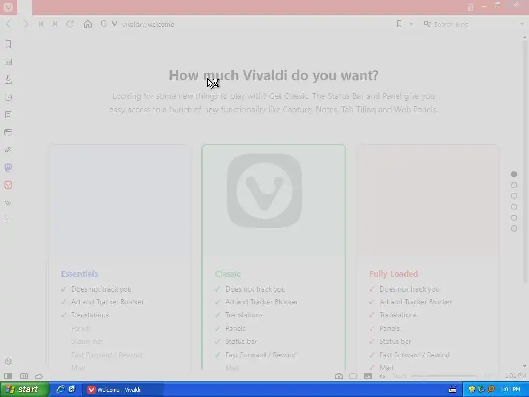This screenshot has width=529, height=397.
Task: Open the tracker blocker shield icon
Action: 104,24
